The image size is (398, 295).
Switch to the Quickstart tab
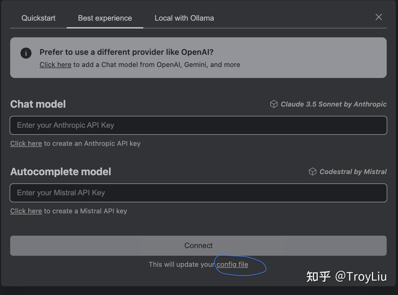point(38,18)
